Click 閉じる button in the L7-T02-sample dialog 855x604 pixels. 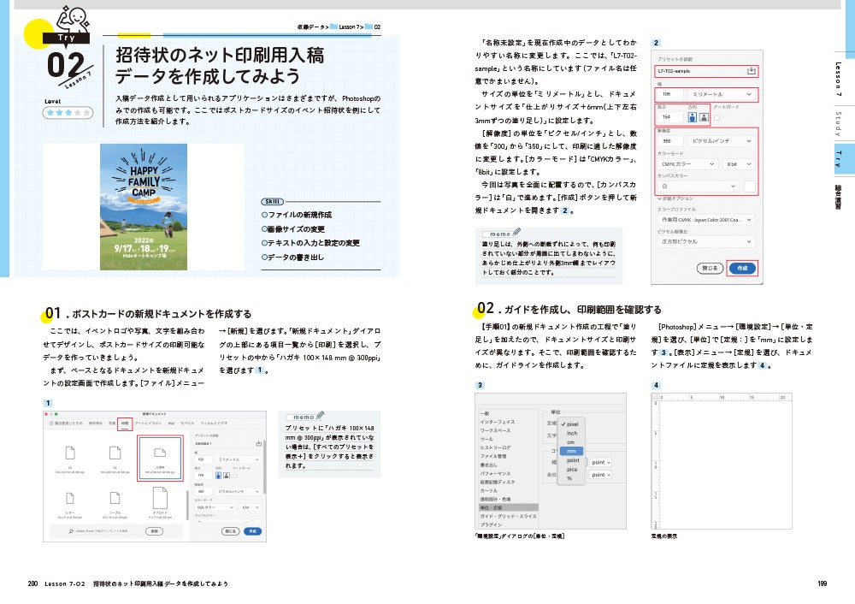coord(710,269)
